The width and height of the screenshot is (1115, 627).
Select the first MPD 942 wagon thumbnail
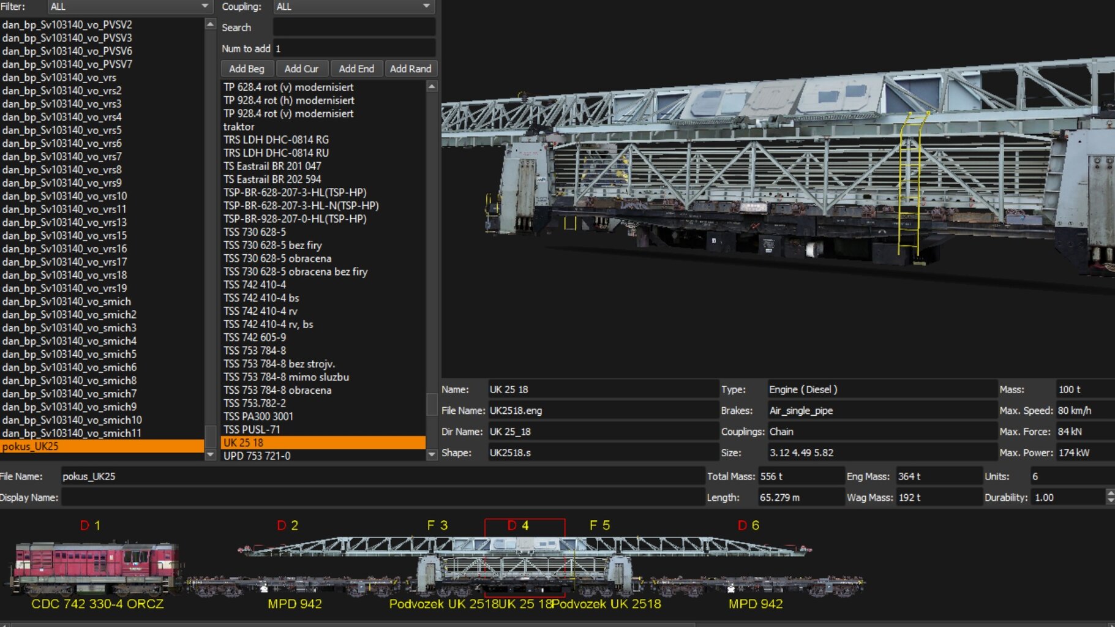coord(294,585)
